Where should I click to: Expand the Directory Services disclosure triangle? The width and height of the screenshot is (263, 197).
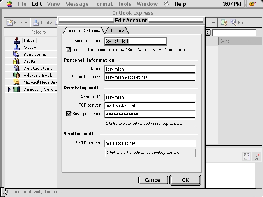(9, 89)
